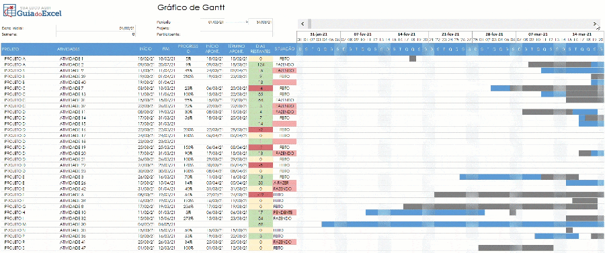The height and width of the screenshot is (253, 605).
Task: Click days remaining 17 for ATIVIDADE 10
Action: click(261, 212)
